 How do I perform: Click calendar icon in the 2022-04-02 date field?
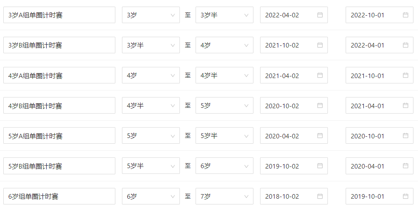pyautogui.click(x=320, y=15)
